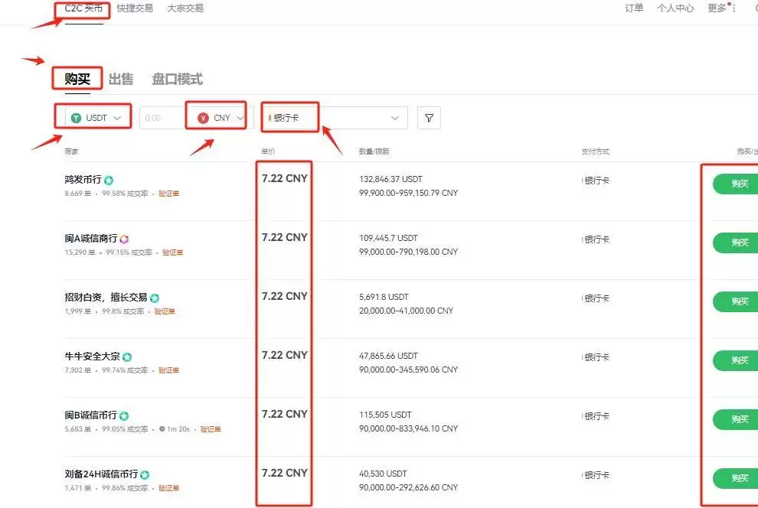Click the amount input field showing 0.00

161,118
